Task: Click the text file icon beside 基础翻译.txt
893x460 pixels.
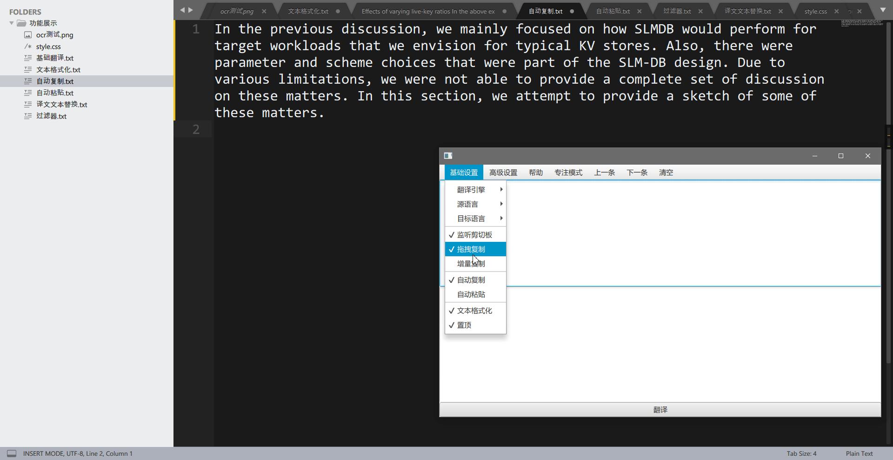Action: tap(28, 58)
